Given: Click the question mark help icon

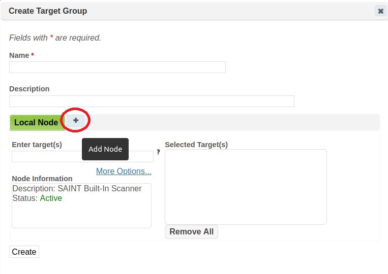Looking at the screenshot, I should (158, 152).
